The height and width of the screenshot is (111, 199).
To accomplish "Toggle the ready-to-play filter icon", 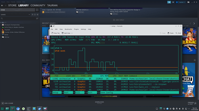I will 33,15.
